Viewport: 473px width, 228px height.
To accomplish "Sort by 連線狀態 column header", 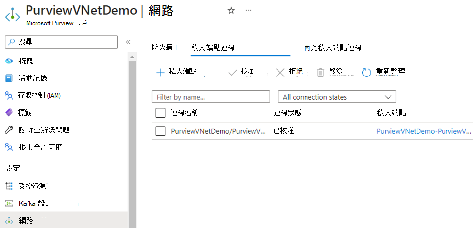I will pyautogui.click(x=287, y=113).
